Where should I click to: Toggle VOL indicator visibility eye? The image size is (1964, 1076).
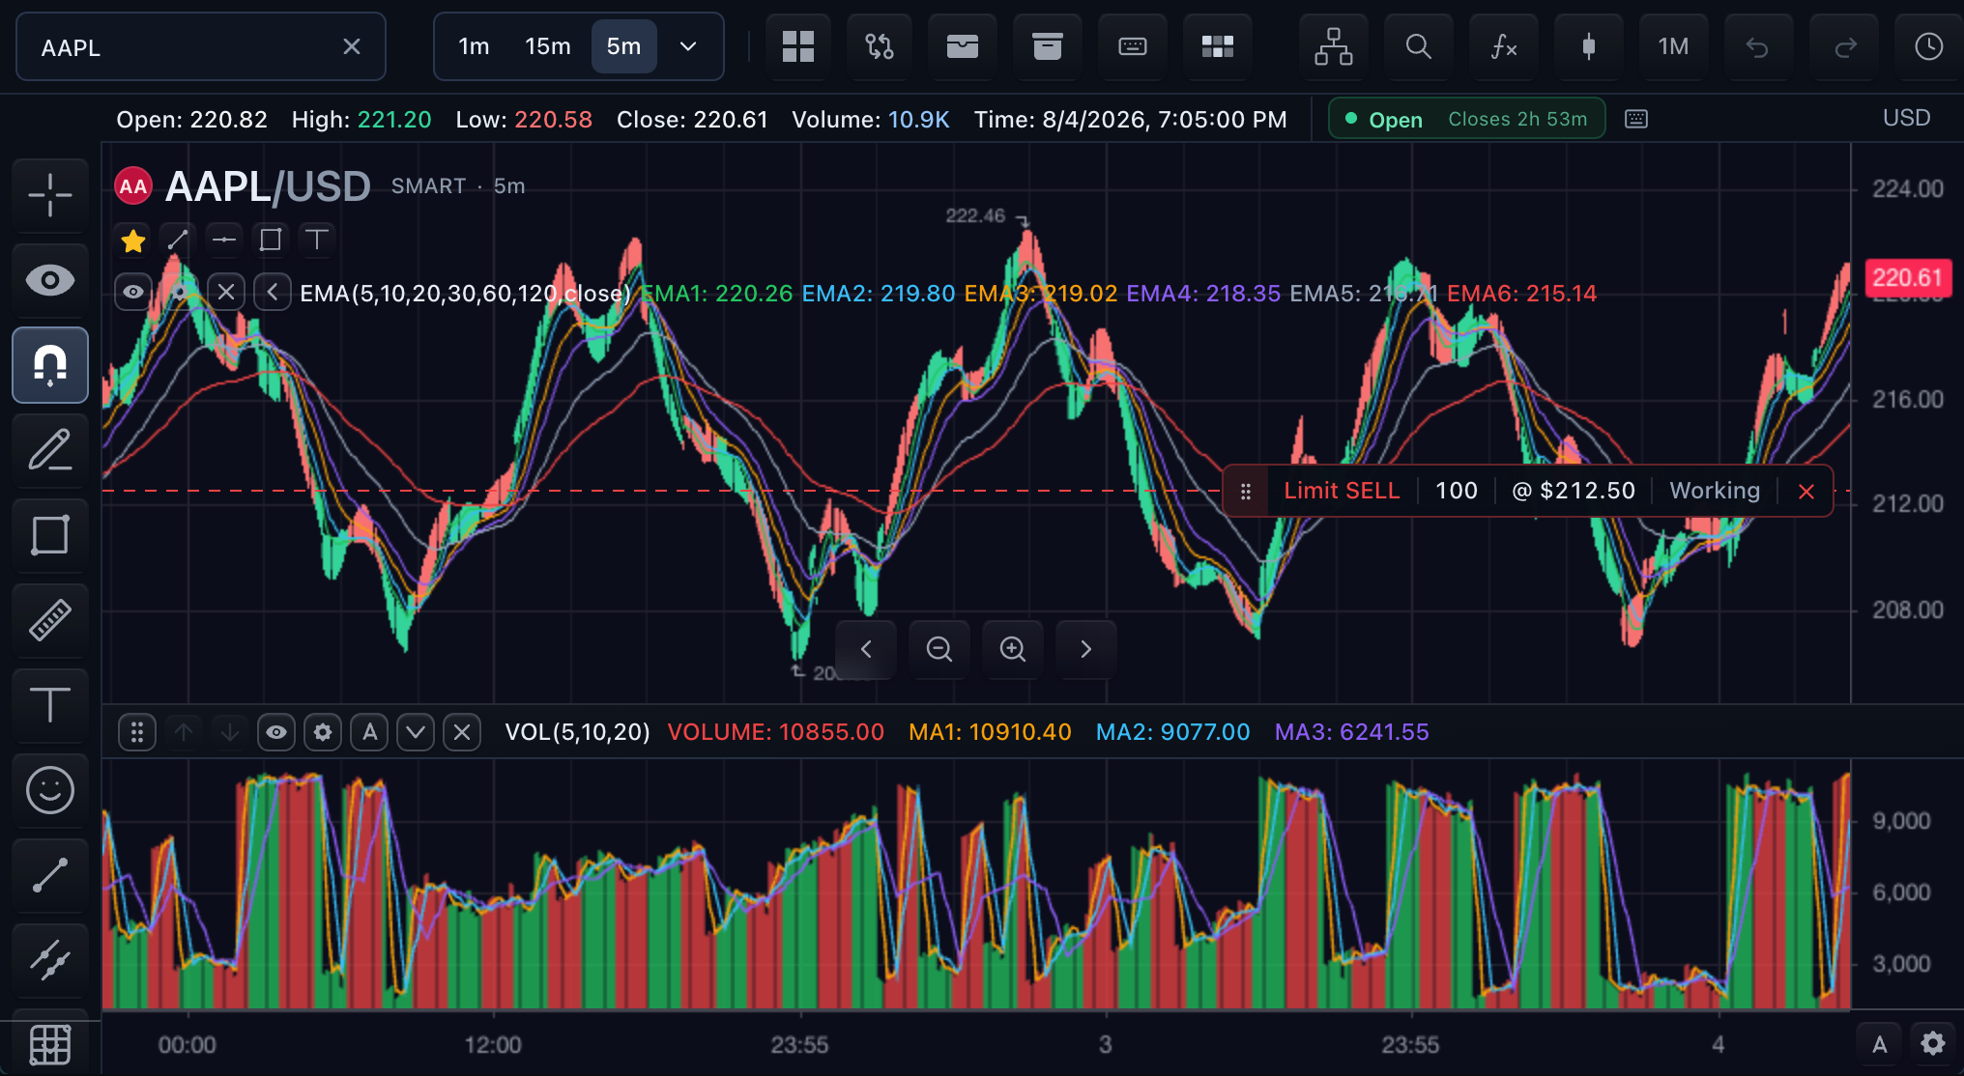pyautogui.click(x=276, y=732)
